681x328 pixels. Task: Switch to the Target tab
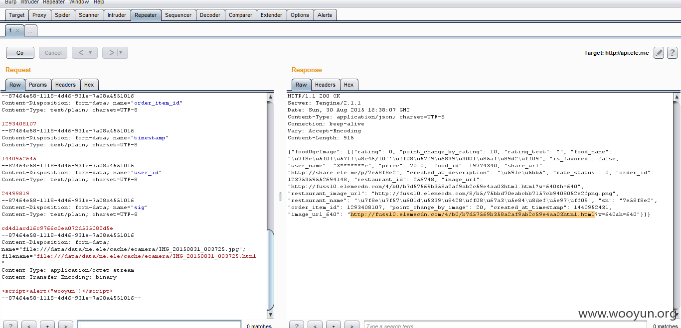click(17, 15)
